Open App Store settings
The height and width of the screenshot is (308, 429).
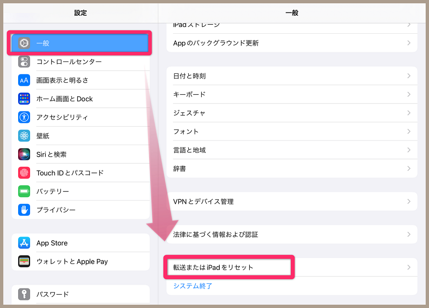pos(81,243)
